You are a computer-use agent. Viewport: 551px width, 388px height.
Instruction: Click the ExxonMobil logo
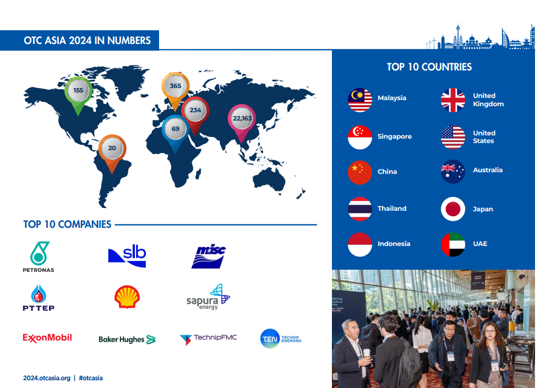coord(47,338)
